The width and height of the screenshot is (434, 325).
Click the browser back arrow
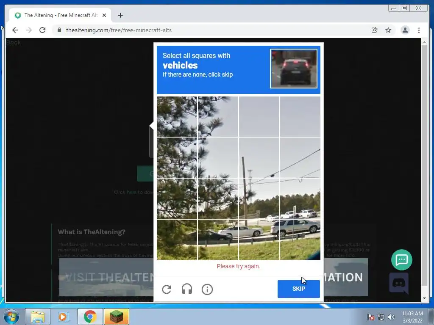(15, 30)
